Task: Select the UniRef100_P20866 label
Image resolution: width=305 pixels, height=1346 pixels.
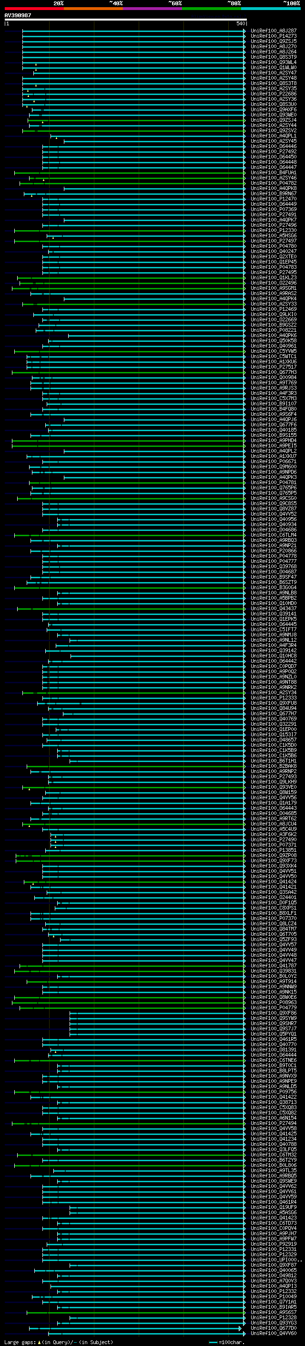Action: [x=274, y=551]
